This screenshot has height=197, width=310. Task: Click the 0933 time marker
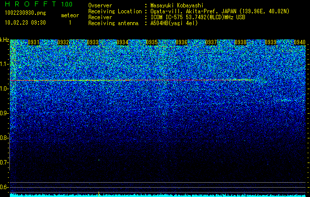[x=93, y=42]
